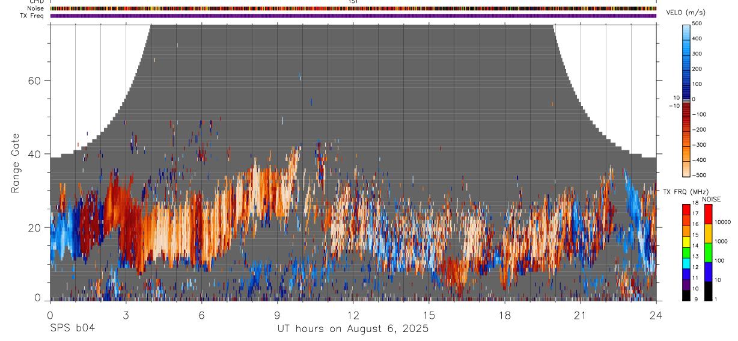This screenshot has width=738, height=341.
Task: Click the multicolored Noise strip above the plot
Action: tap(353, 8)
